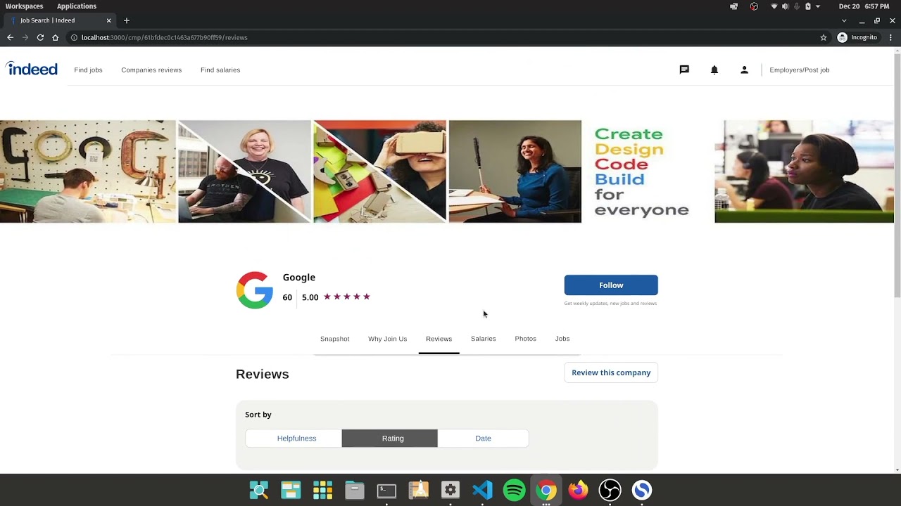This screenshot has height=506, width=901.
Task: Click the browser address bar URL
Action: pyautogui.click(x=164, y=37)
